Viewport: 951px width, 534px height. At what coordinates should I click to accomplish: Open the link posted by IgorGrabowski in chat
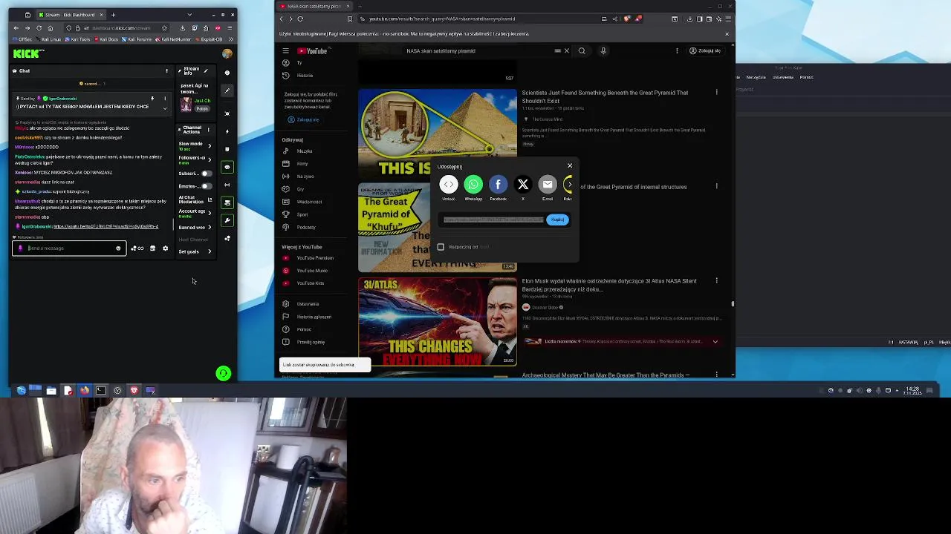coord(106,227)
